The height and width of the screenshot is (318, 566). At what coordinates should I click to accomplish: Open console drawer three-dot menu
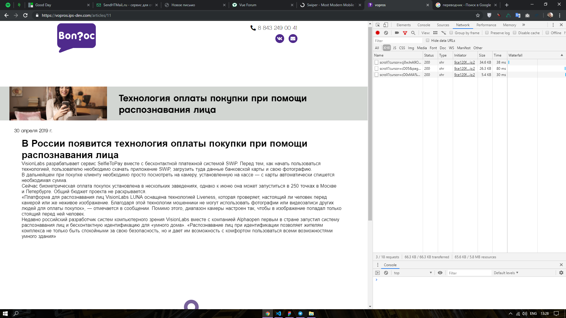(378, 265)
